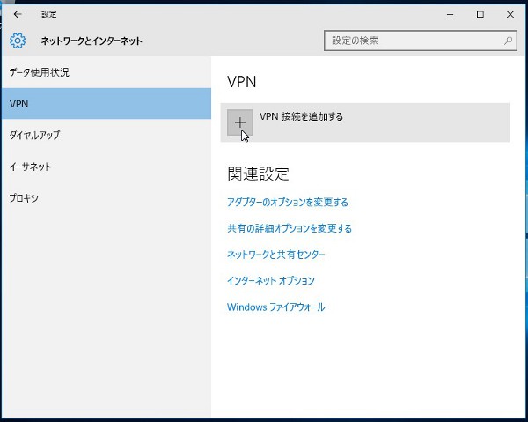Launch ネットワークと共有センター link
This screenshot has height=422, width=528.
pos(275,255)
